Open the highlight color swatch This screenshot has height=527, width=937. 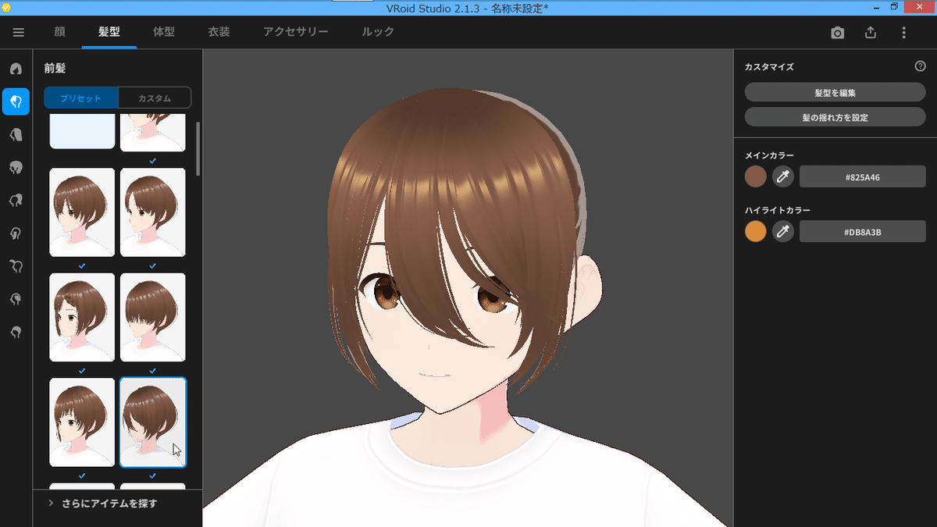[755, 231]
